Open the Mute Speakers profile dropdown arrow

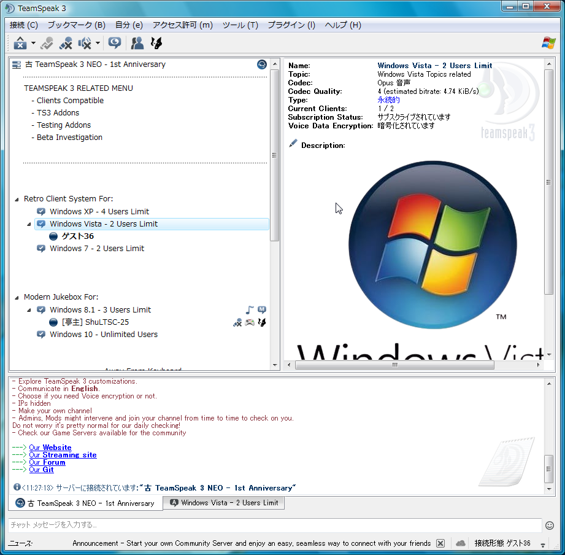click(98, 43)
